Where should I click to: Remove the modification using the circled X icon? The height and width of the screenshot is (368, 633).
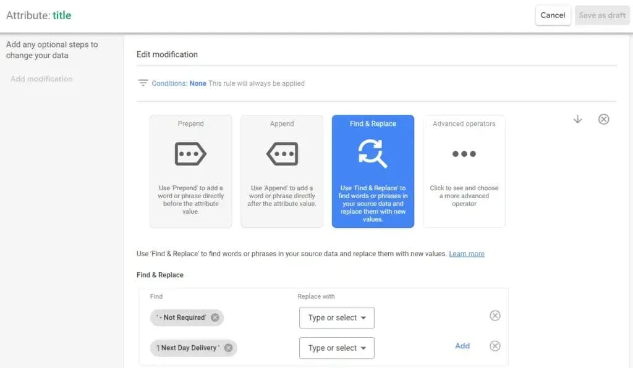[604, 119]
